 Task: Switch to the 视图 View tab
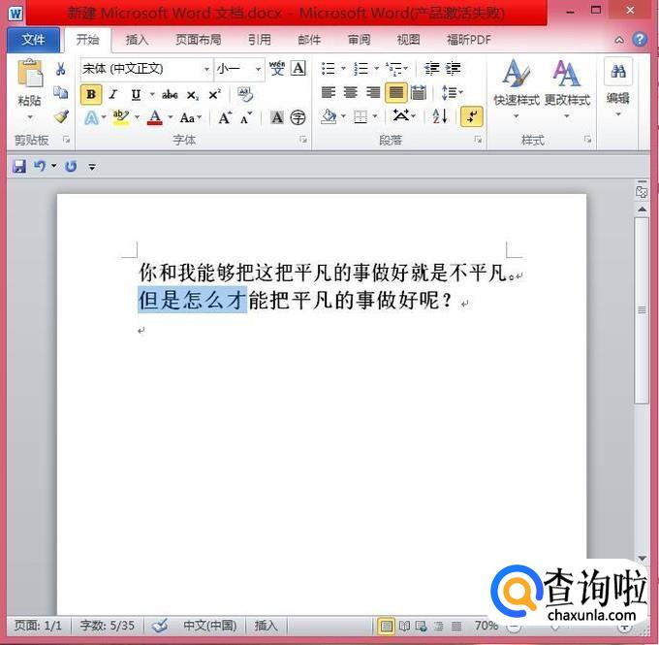tap(409, 40)
